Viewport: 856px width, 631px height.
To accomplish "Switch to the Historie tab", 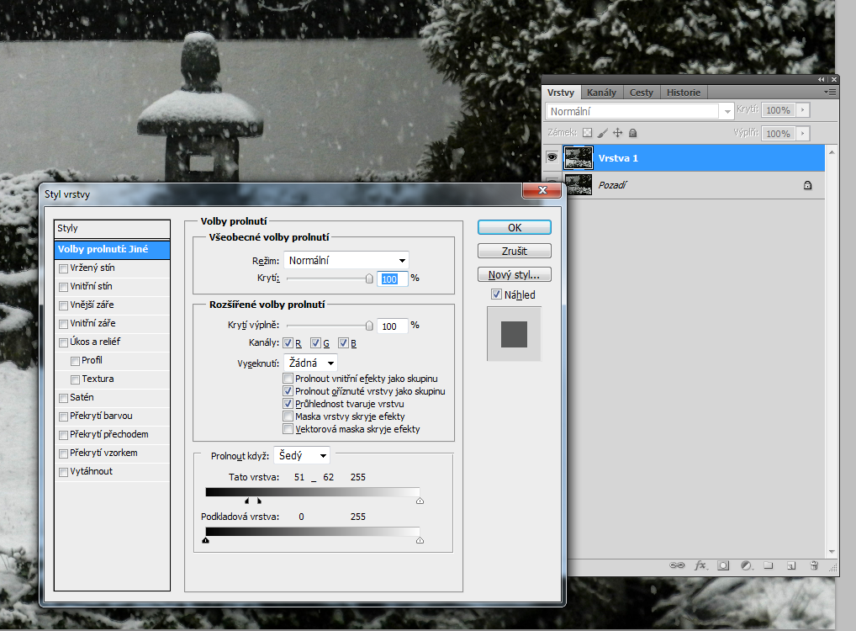I will (x=684, y=93).
